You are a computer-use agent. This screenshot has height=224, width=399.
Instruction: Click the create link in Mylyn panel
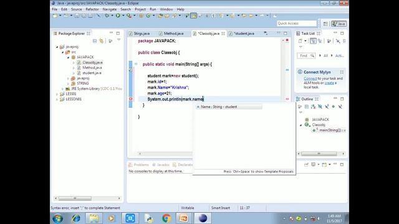click(329, 83)
